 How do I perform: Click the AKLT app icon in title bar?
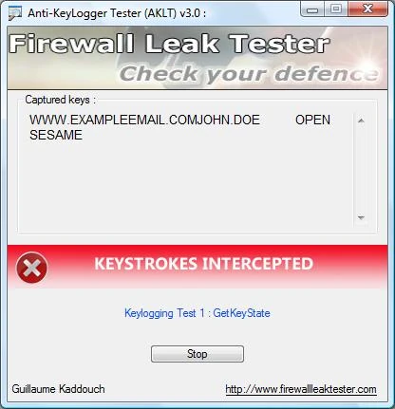[15, 13]
